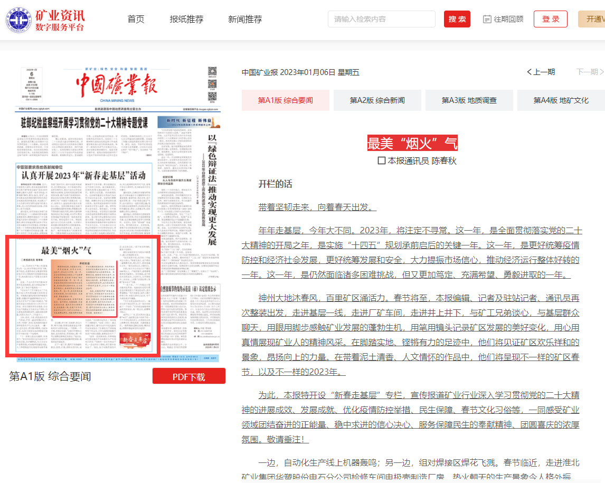Click the red 搜索 button
Viewport: 605px width, 483px height.
(x=457, y=19)
